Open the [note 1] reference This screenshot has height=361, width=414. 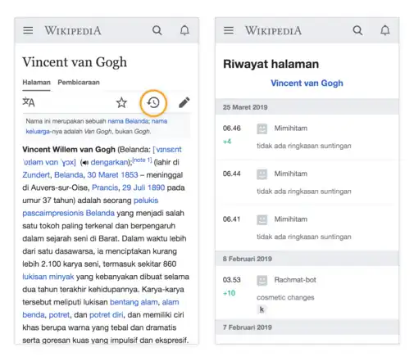coord(142,160)
